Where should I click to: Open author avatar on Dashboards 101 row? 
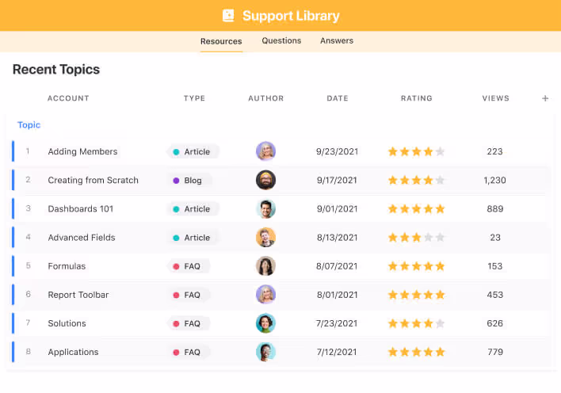click(x=265, y=208)
